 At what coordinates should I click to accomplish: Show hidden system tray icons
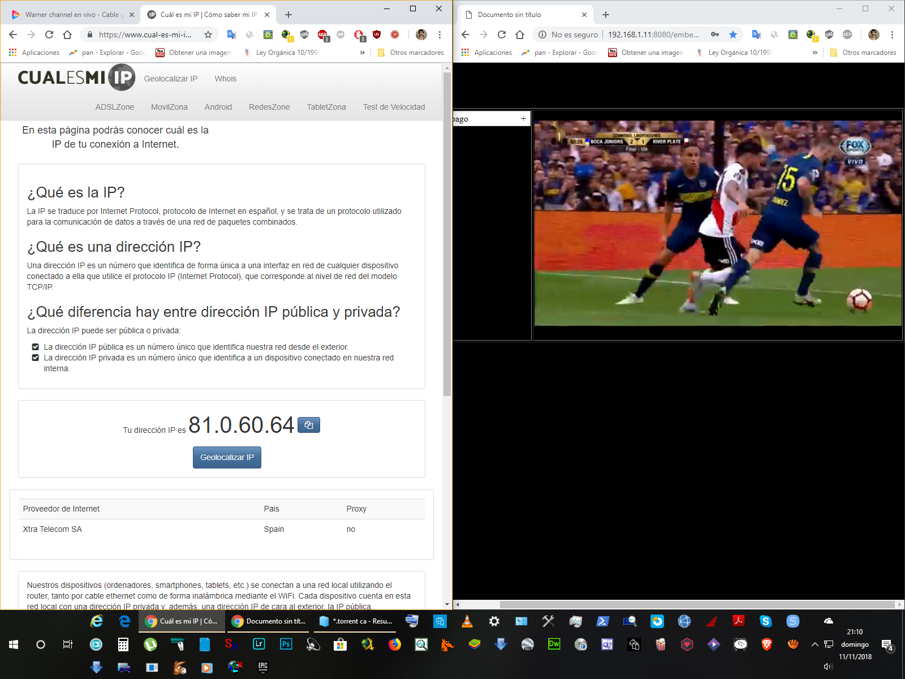(x=815, y=644)
